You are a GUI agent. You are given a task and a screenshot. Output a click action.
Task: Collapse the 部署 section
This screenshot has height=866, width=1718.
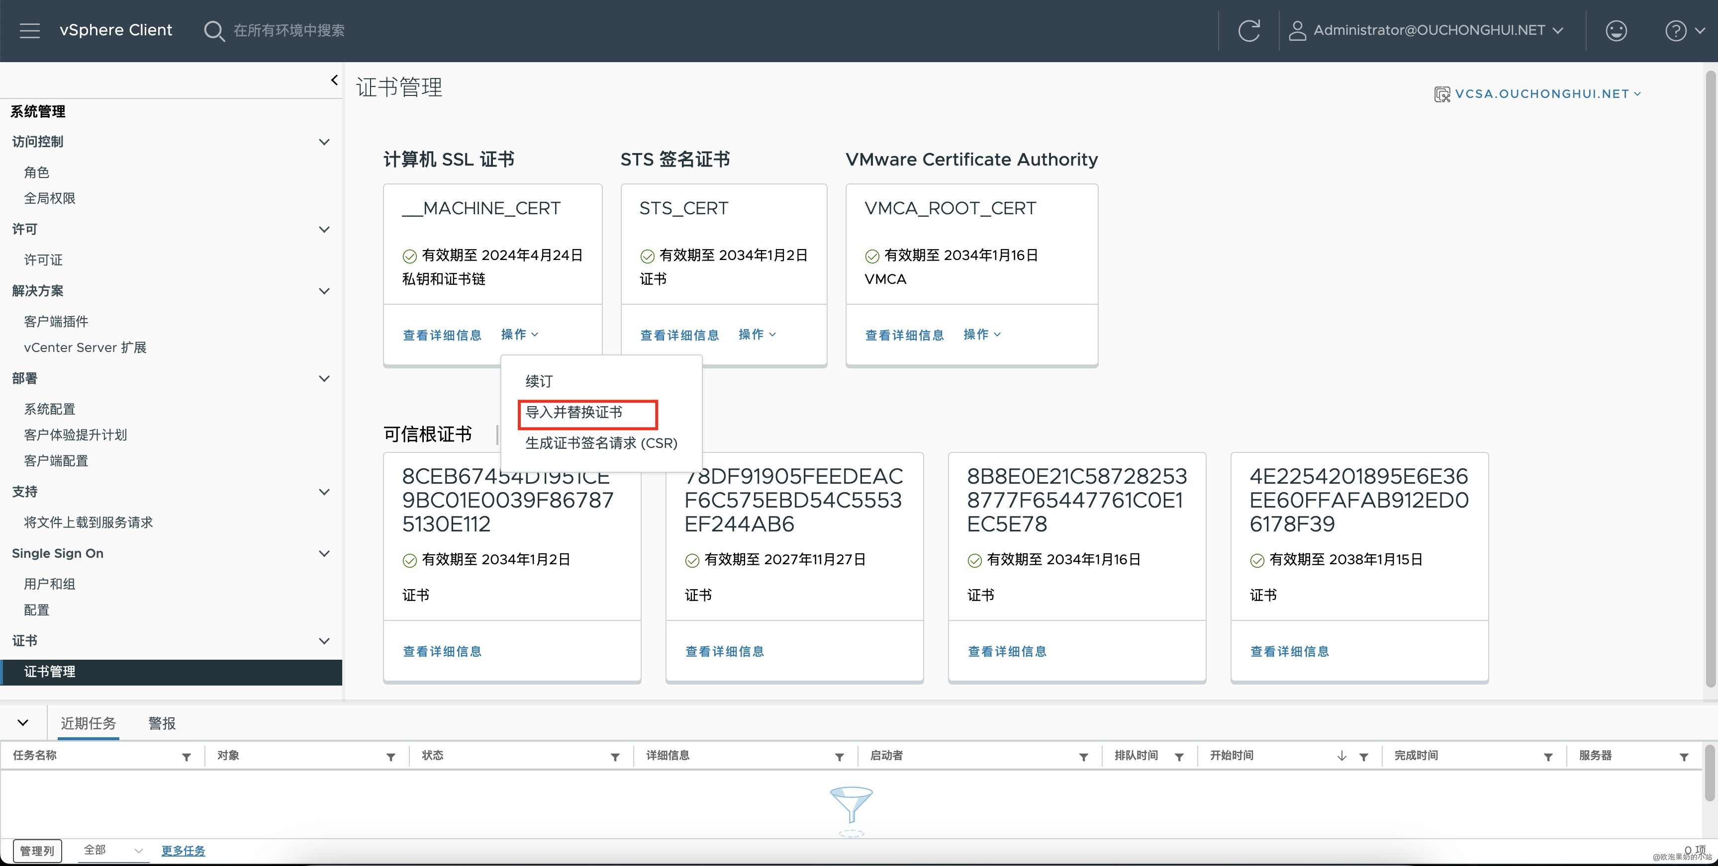point(324,379)
